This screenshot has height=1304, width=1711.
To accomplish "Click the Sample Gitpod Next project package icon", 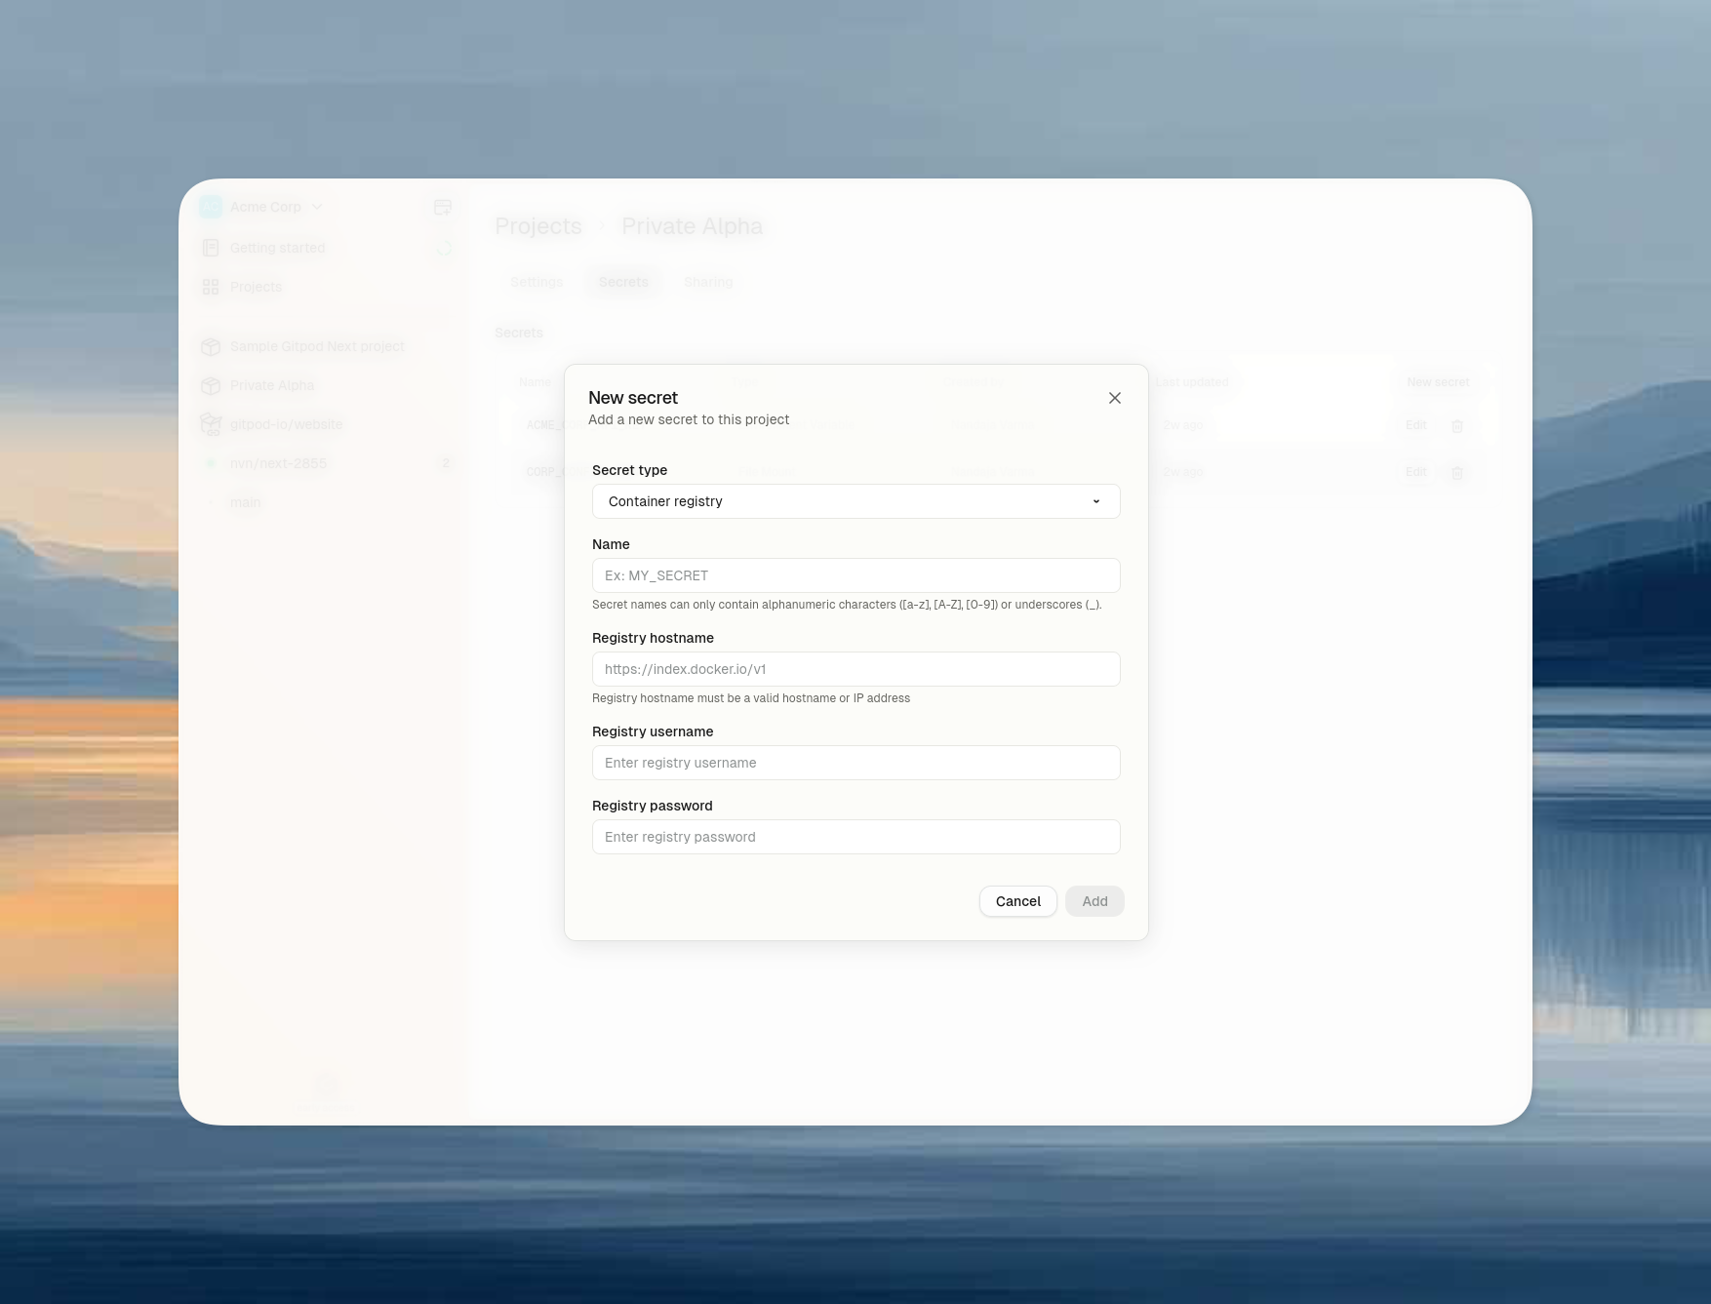I will (x=211, y=346).
